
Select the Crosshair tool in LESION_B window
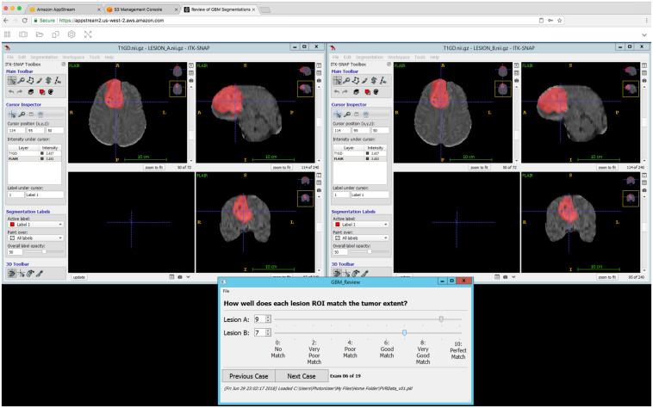coord(337,79)
